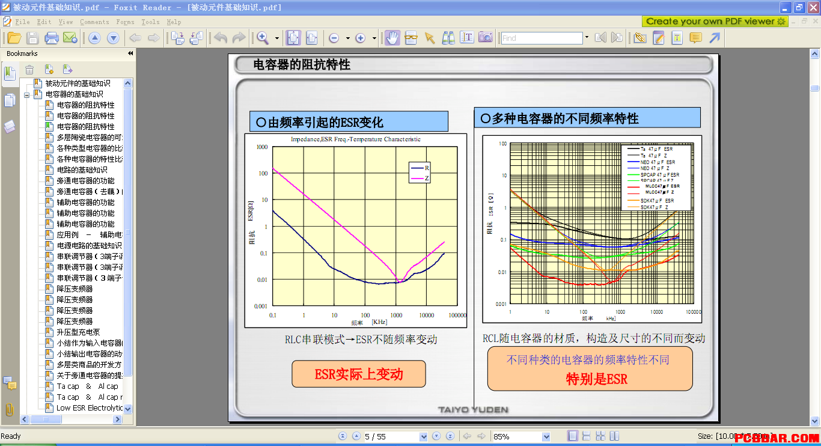Collapse the 电容器的基础知识 bookmark branch

(x=26, y=95)
